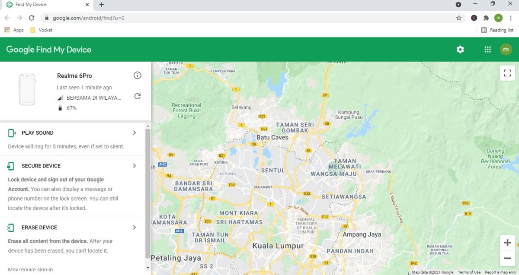
Task: Bookmark this page with the star
Action: click(x=458, y=18)
